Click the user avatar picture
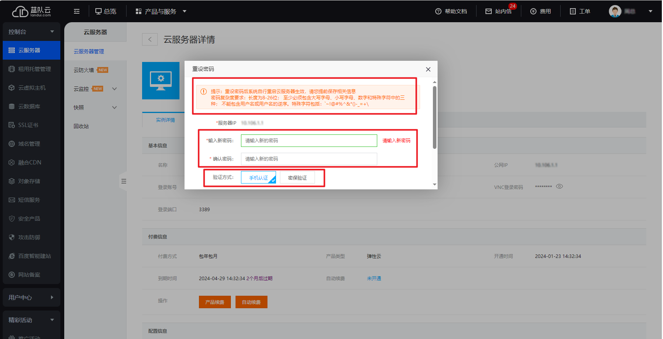The image size is (663, 339). (x=615, y=11)
